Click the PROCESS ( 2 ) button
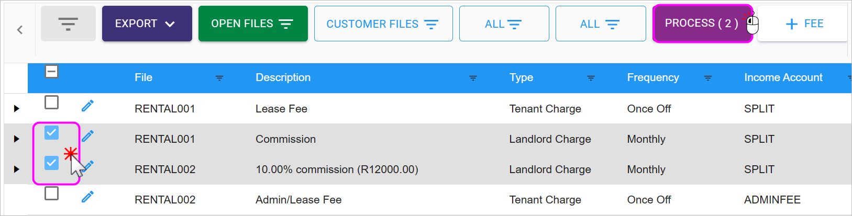The width and height of the screenshot is (852, 216). [702, 24]
